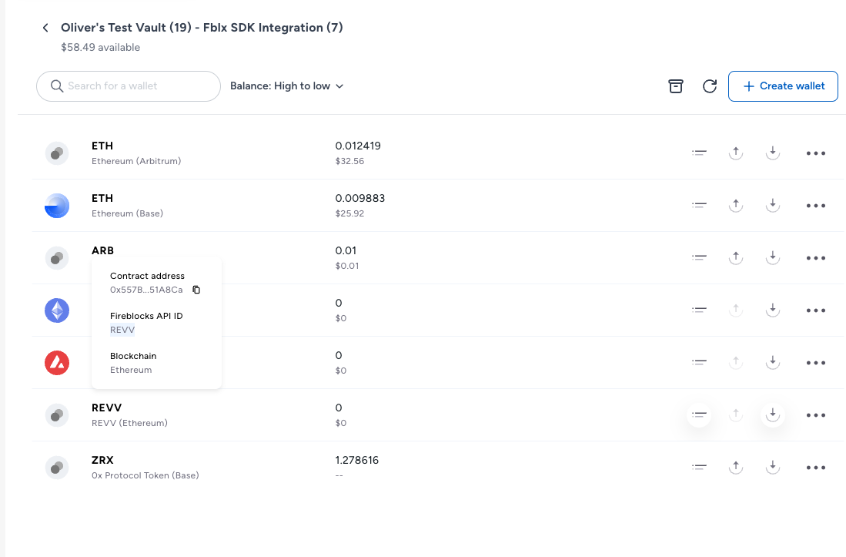Send from the Ethereum (Arbitrum) wallet
This screenshot has height=557, width=846.
[736, 153]
